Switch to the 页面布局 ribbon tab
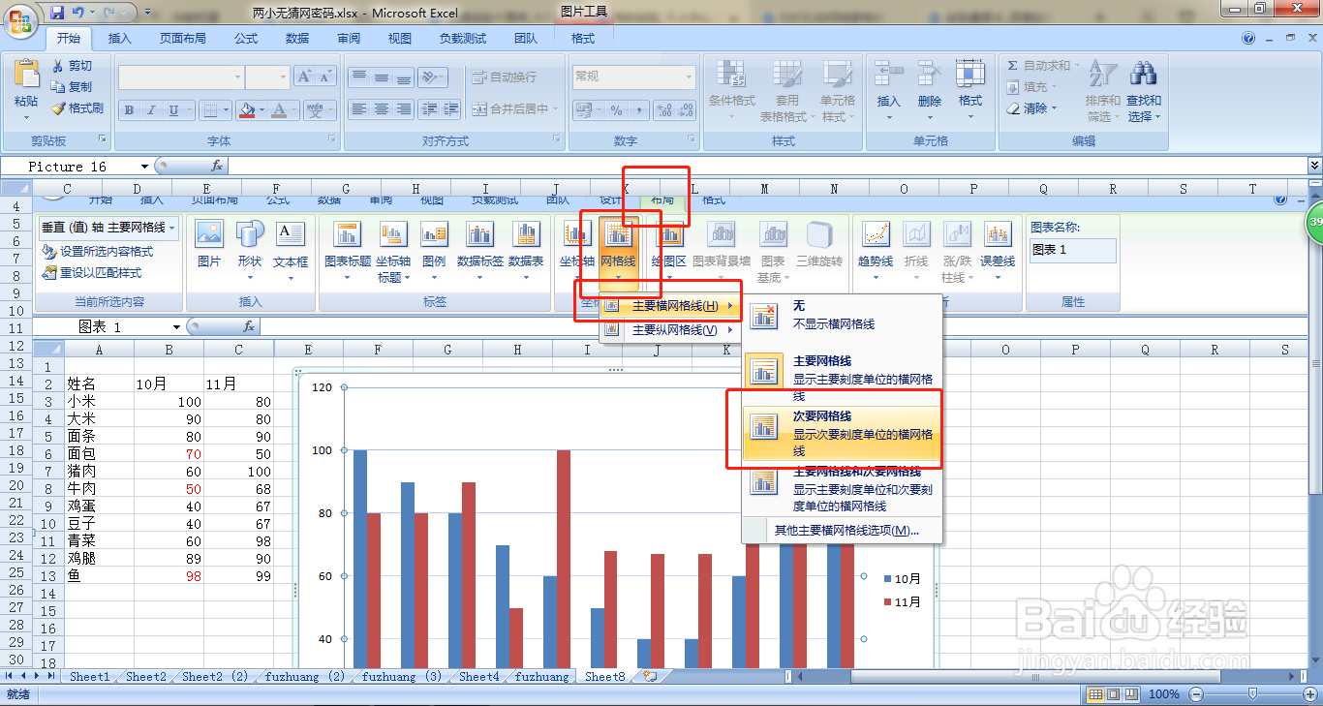This screenshot has height=706, width=1323. pyautogui.click(x=182, y=38)
